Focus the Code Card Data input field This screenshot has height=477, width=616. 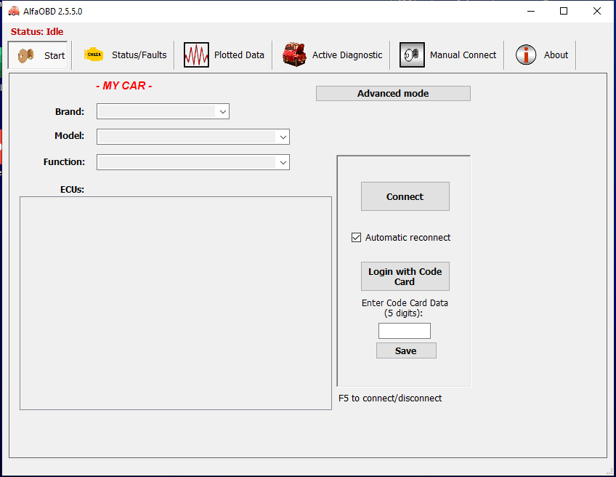tap(404, 331)
